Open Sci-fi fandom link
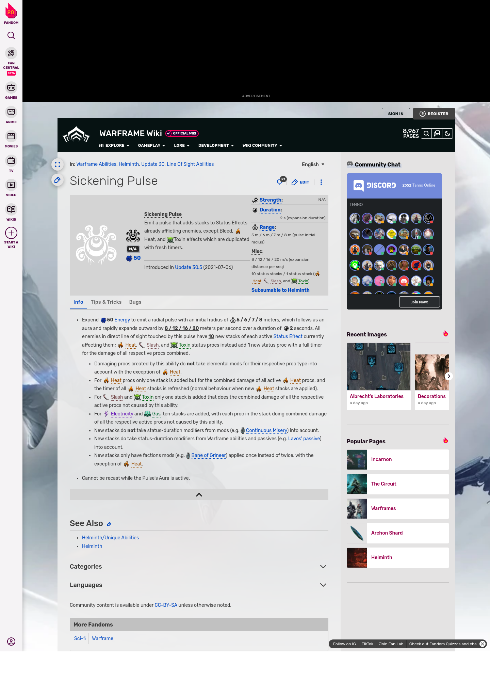The image size is (490, 681). click(x=80, y=638)
